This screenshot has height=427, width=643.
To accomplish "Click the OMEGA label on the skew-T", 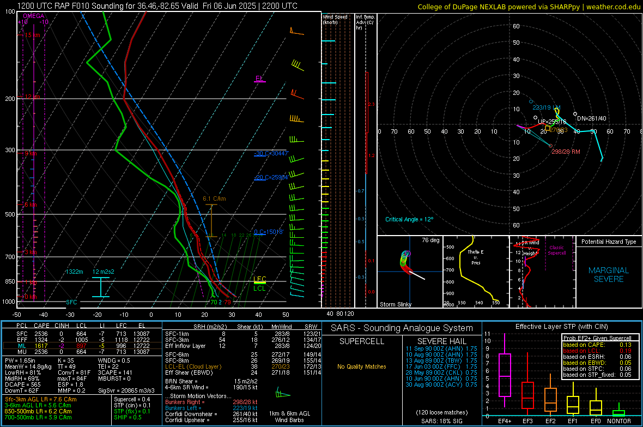I will [34, 16].
